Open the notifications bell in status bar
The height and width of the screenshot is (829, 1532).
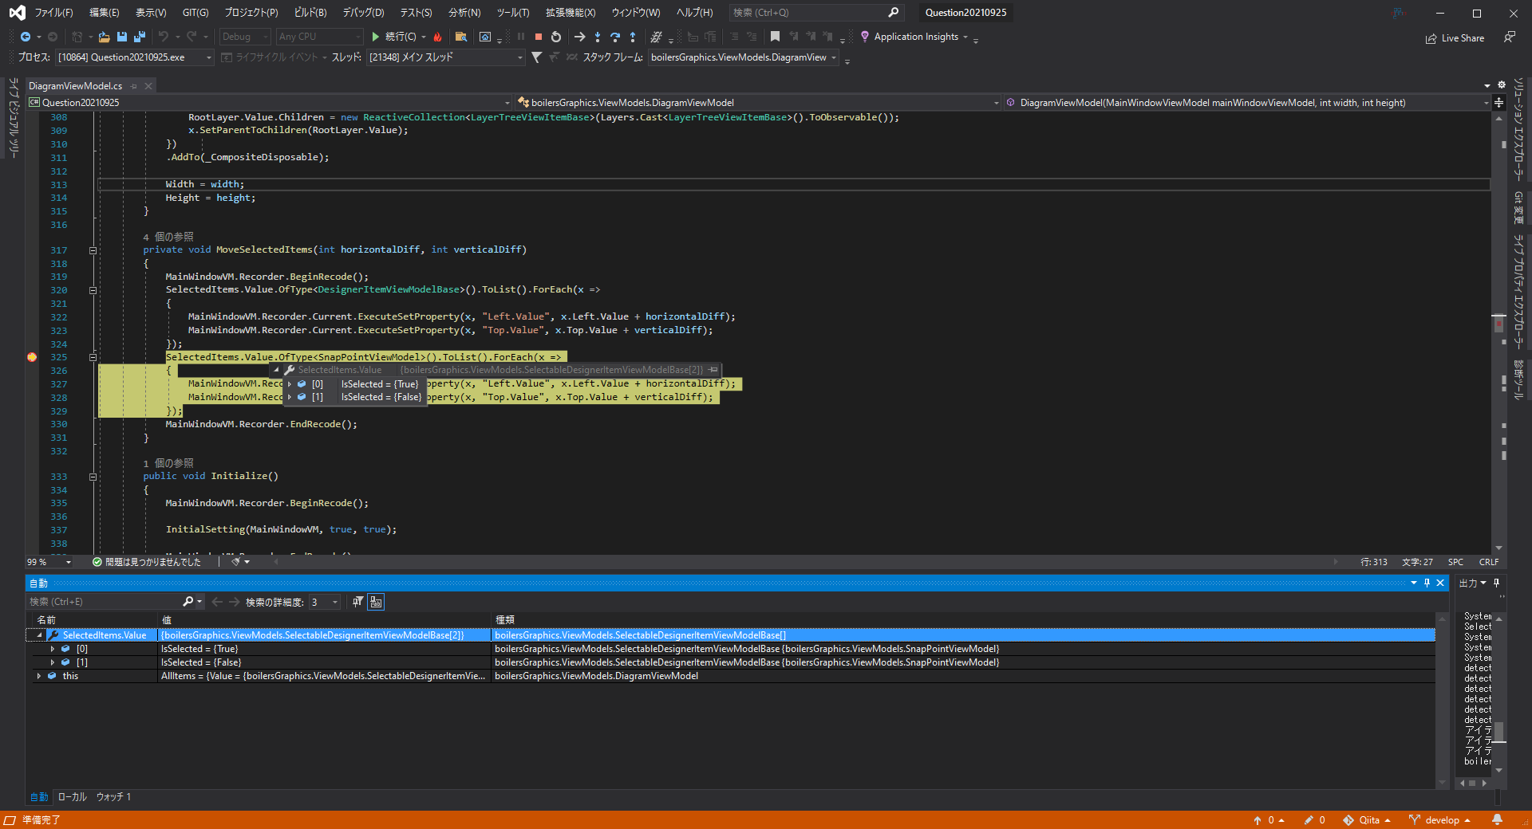point(1498,819)
